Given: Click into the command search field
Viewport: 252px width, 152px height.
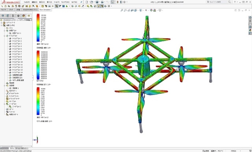Looking at the screenshot, I should point(218,2).
